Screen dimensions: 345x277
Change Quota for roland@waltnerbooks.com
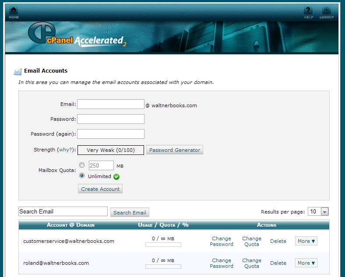point(252,263)
